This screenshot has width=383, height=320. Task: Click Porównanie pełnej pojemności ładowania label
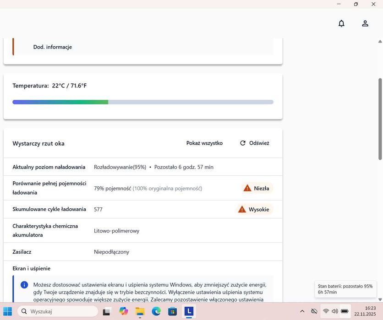tap(49, 188)
